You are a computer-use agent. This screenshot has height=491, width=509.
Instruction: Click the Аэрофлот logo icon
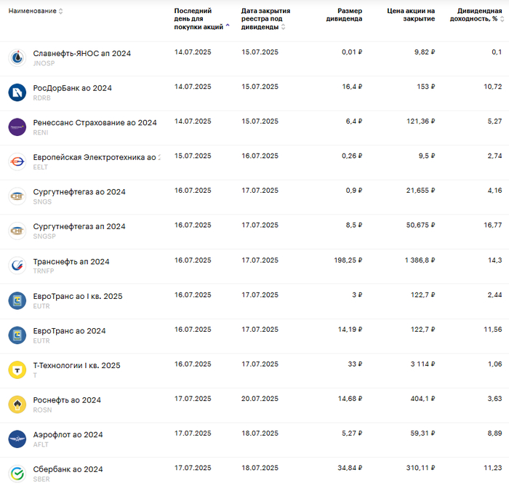point(17,439)
